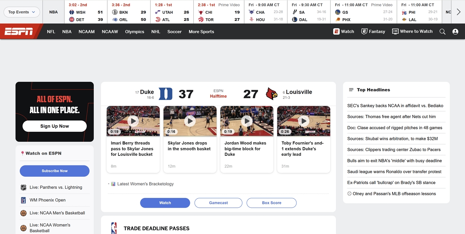Select the Duke logo in the scoreboard

[x=165, y=93]
